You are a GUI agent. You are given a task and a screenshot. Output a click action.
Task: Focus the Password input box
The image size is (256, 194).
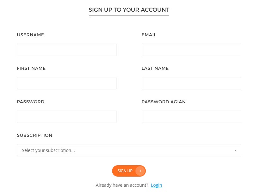(67, 117)
